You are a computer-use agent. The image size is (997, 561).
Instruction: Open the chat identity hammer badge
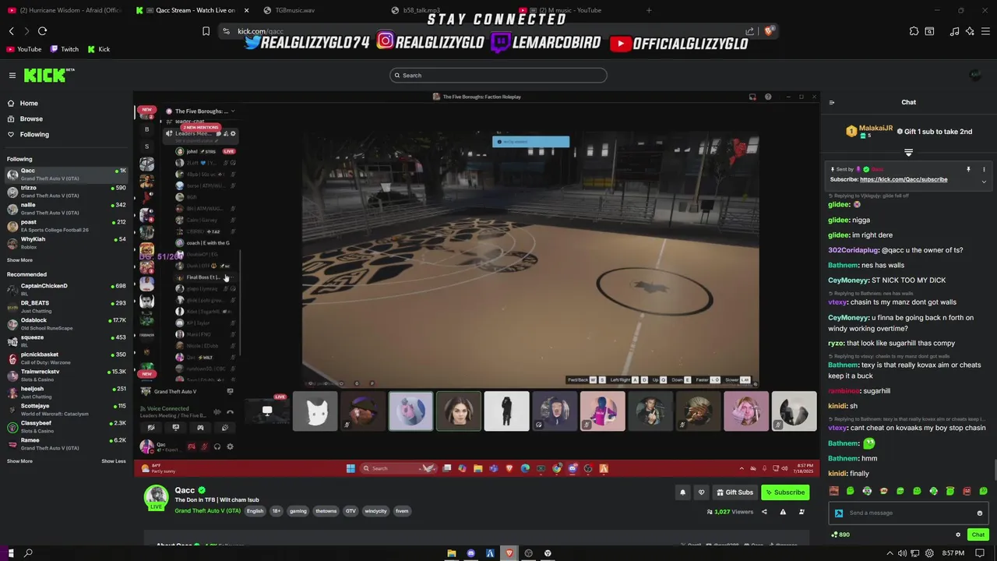[839, 513]
